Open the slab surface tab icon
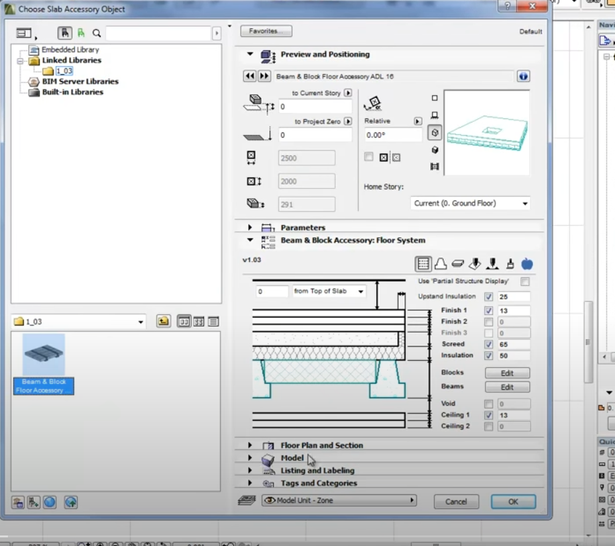Screen dimensions: 615x546 (458, 263)
